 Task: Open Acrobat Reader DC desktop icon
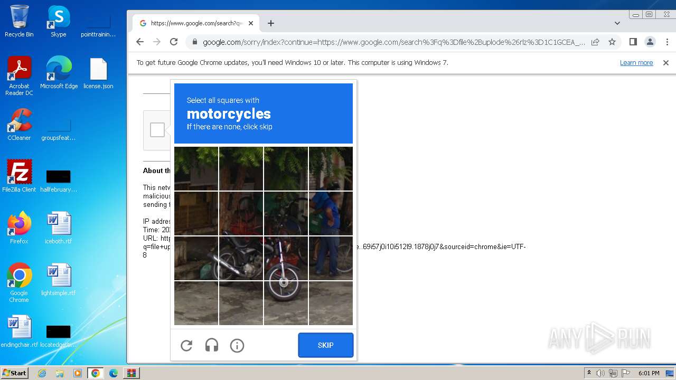[19, 76]
